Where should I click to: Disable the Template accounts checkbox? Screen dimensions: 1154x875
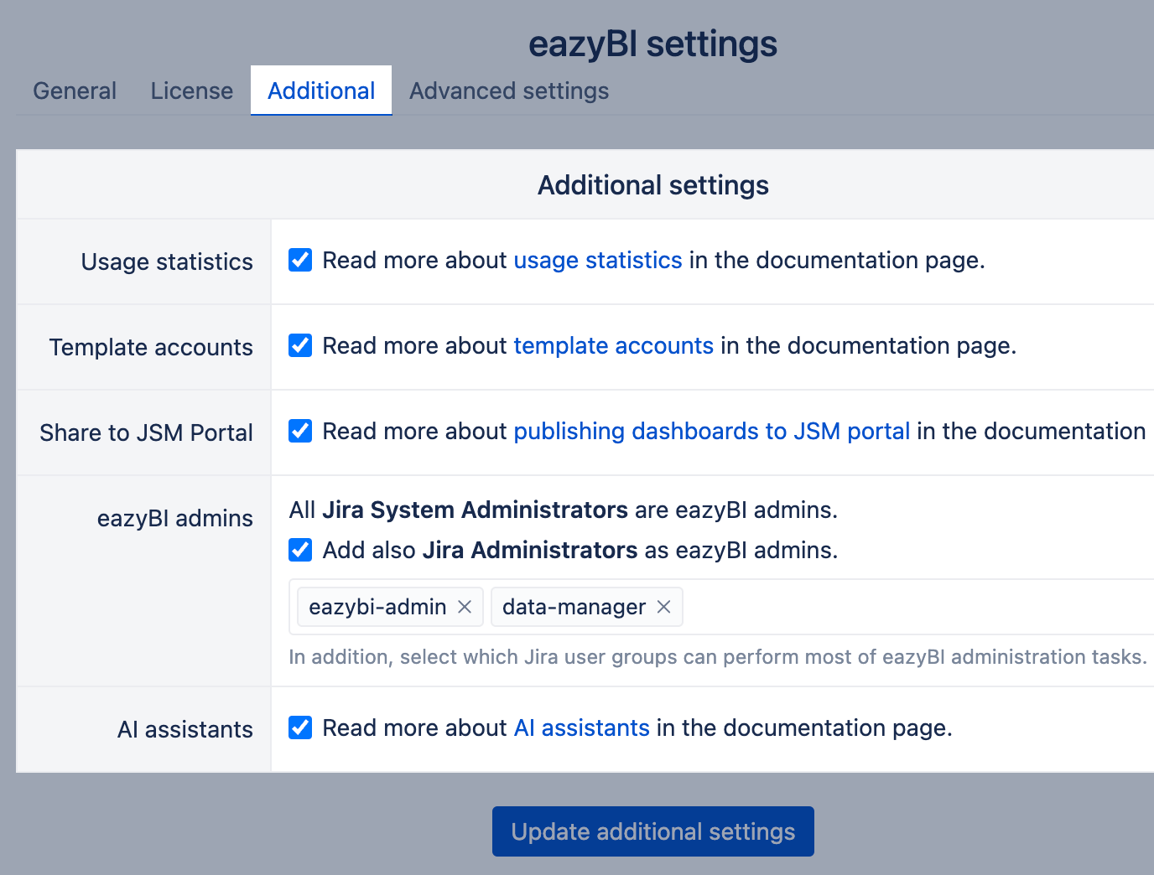[300, 345]
